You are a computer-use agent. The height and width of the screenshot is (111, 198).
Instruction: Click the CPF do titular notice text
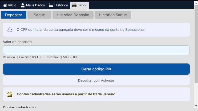[81, 30]
